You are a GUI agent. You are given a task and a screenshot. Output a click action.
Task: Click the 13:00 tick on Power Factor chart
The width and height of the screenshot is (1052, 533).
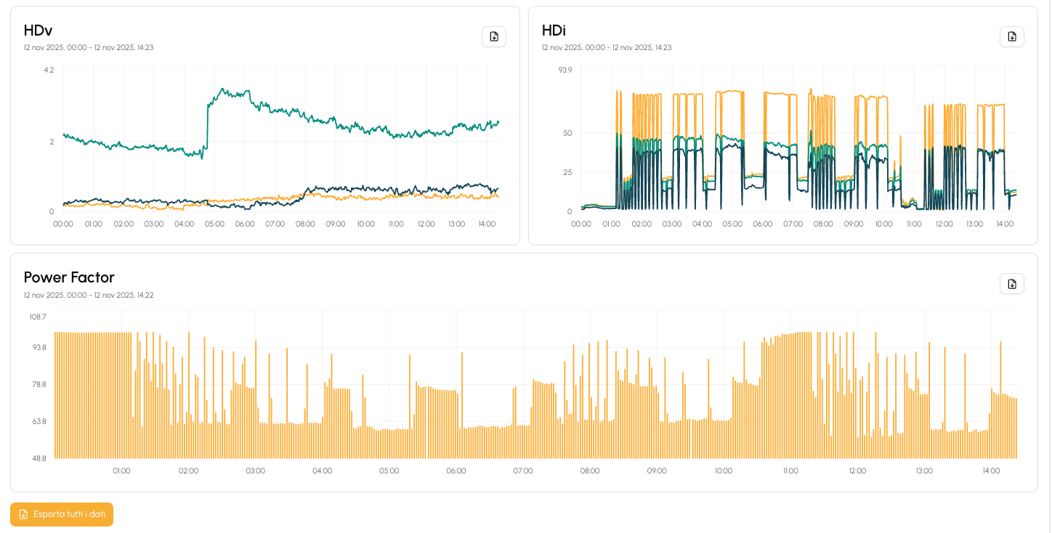(924, 471)
